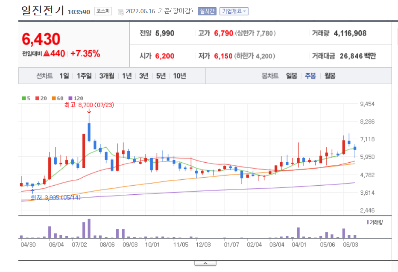Select the 1일 line chart tab
Viewport: 398px width, 272px height.
(64, 76)
